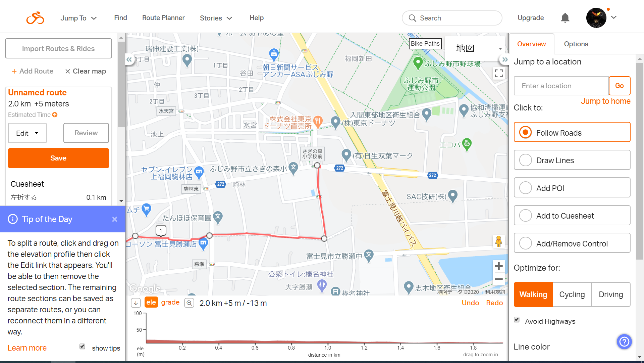Click the Jump to home link
This screenshot has height=363, width=644.
point(605,101)
